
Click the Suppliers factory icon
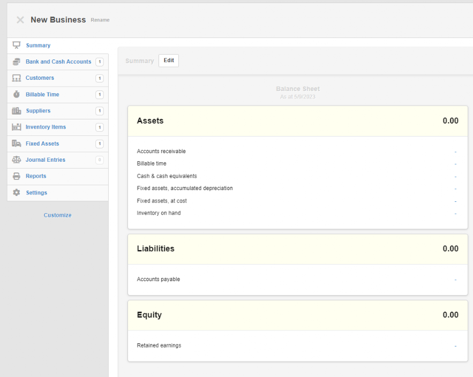16,111
